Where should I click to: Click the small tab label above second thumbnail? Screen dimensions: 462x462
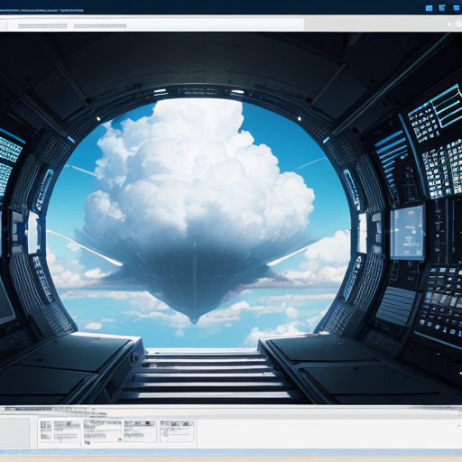pyautogui.click(x=97, y=414)
